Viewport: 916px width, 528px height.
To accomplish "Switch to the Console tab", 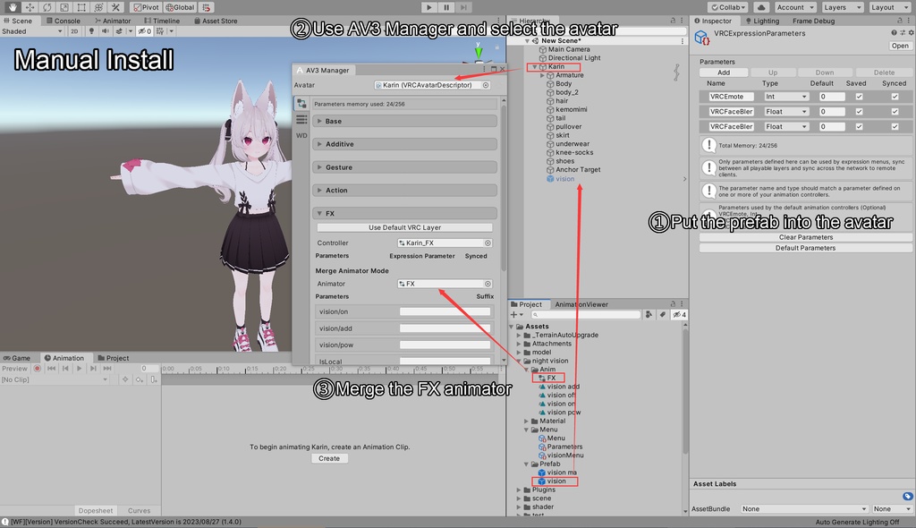I will point(64,21).
